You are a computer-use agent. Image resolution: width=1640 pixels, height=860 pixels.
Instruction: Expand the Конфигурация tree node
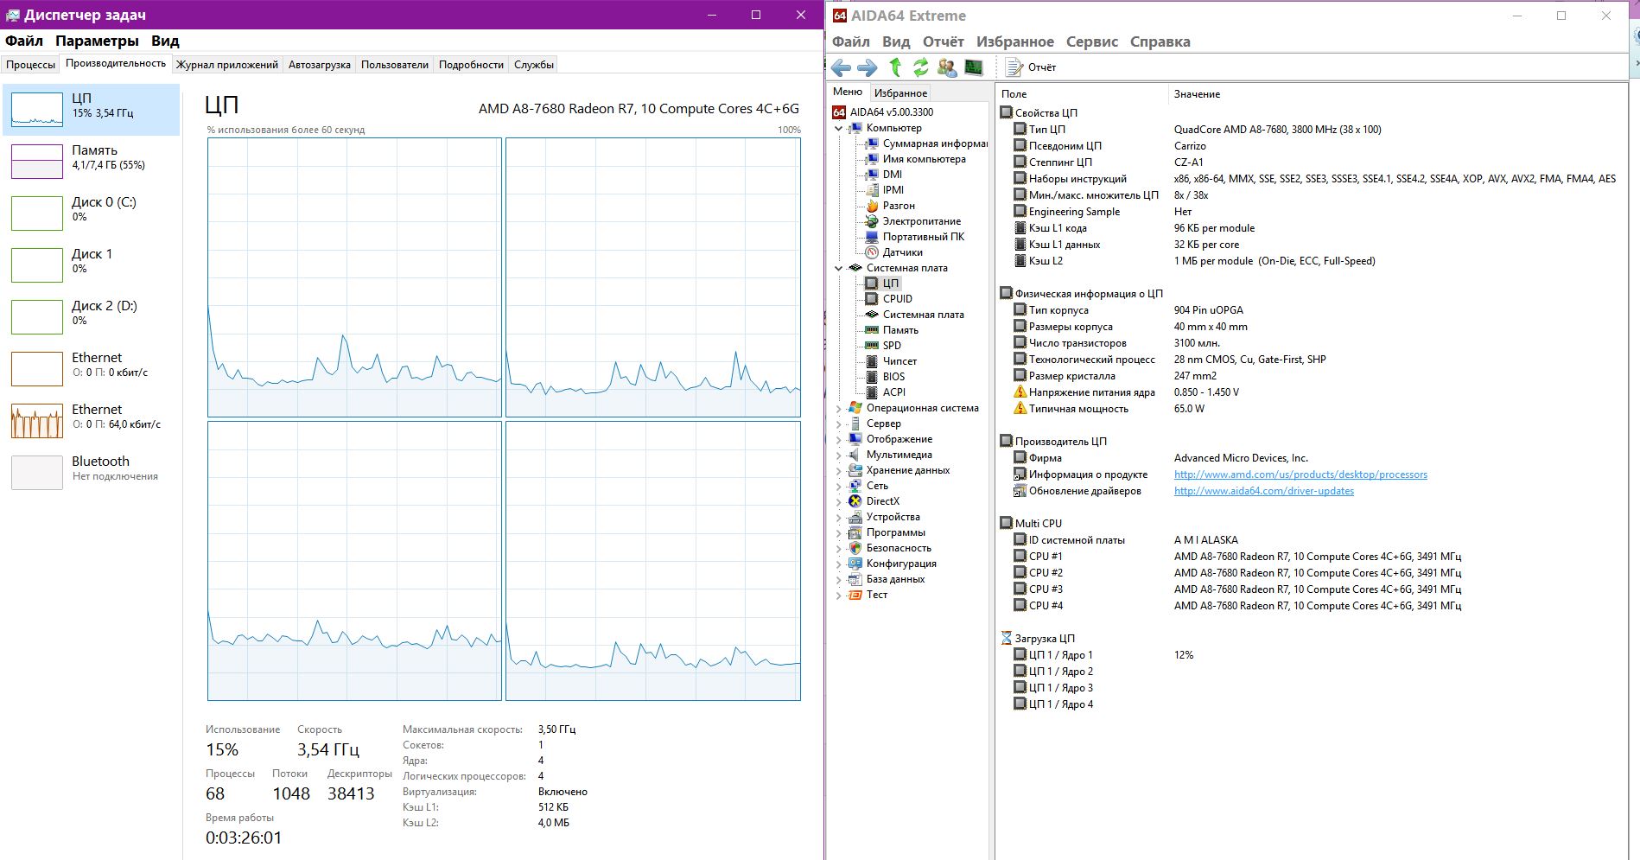838,564
